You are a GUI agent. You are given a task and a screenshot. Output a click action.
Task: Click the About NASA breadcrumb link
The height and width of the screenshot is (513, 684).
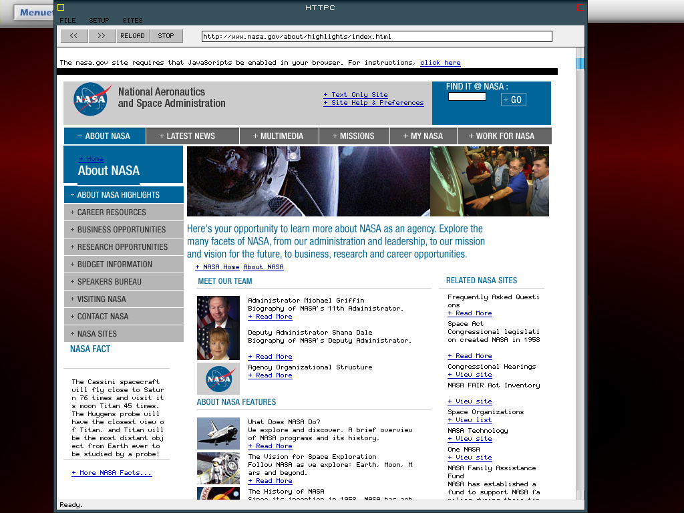pos(263,267)
